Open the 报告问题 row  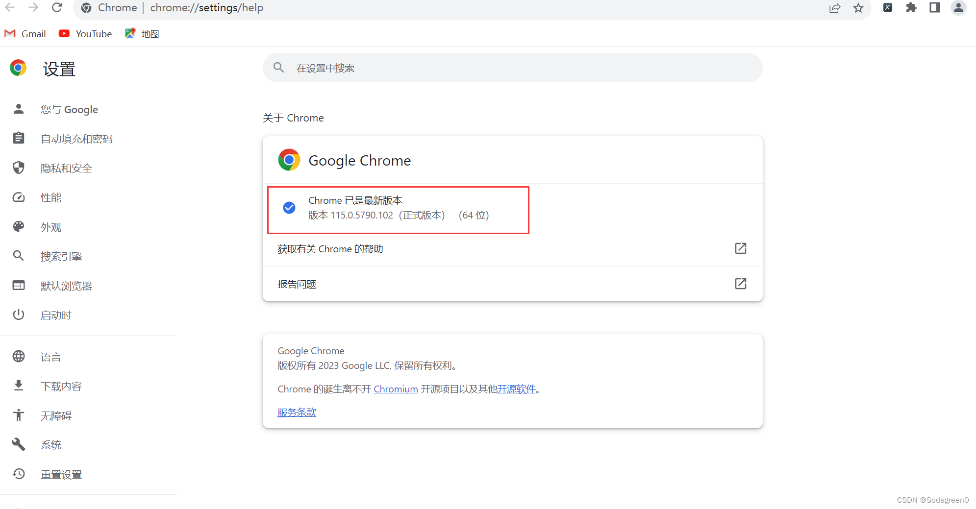(512, 284)
